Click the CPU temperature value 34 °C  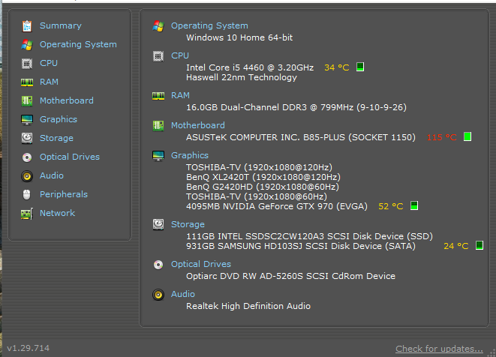pos(337,67)
